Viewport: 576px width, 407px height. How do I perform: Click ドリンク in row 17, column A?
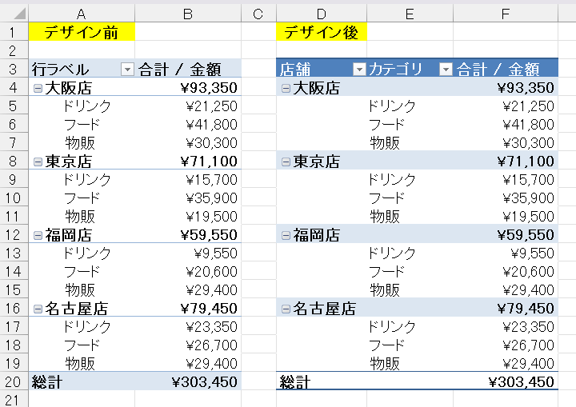tap(86, 326)
